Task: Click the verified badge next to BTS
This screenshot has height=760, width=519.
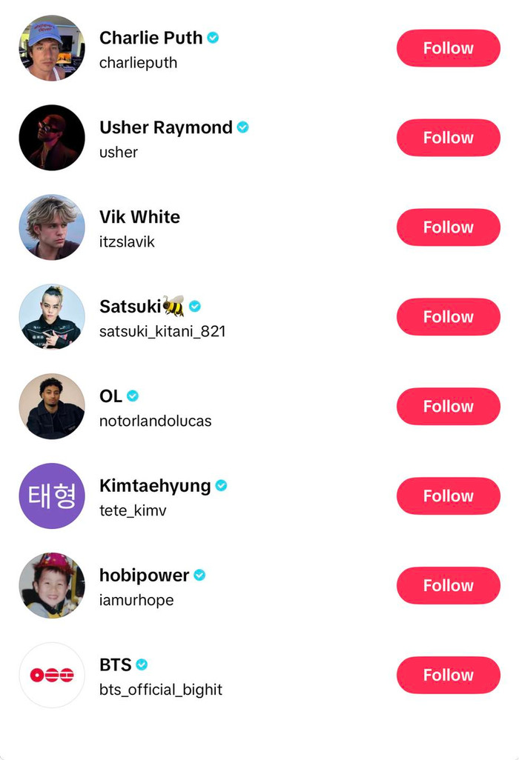Action: coord(142,664)
